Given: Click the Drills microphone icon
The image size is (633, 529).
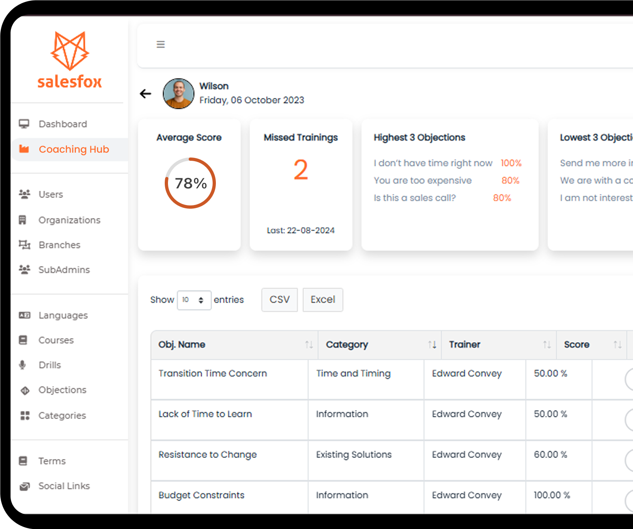Looking at the screenshot, I should click(x=22, y=365).
